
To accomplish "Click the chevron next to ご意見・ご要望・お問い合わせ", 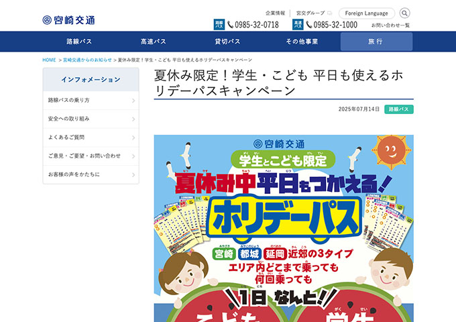I will click(133, 156).
